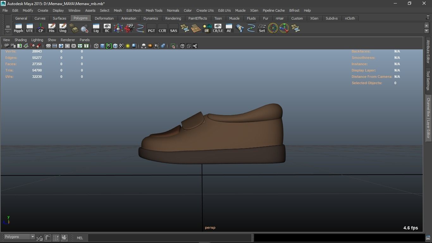Click the MEL command line input field

170,238
